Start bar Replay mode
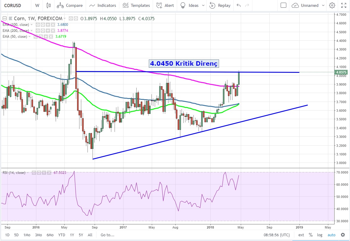 tap(220, 5)
